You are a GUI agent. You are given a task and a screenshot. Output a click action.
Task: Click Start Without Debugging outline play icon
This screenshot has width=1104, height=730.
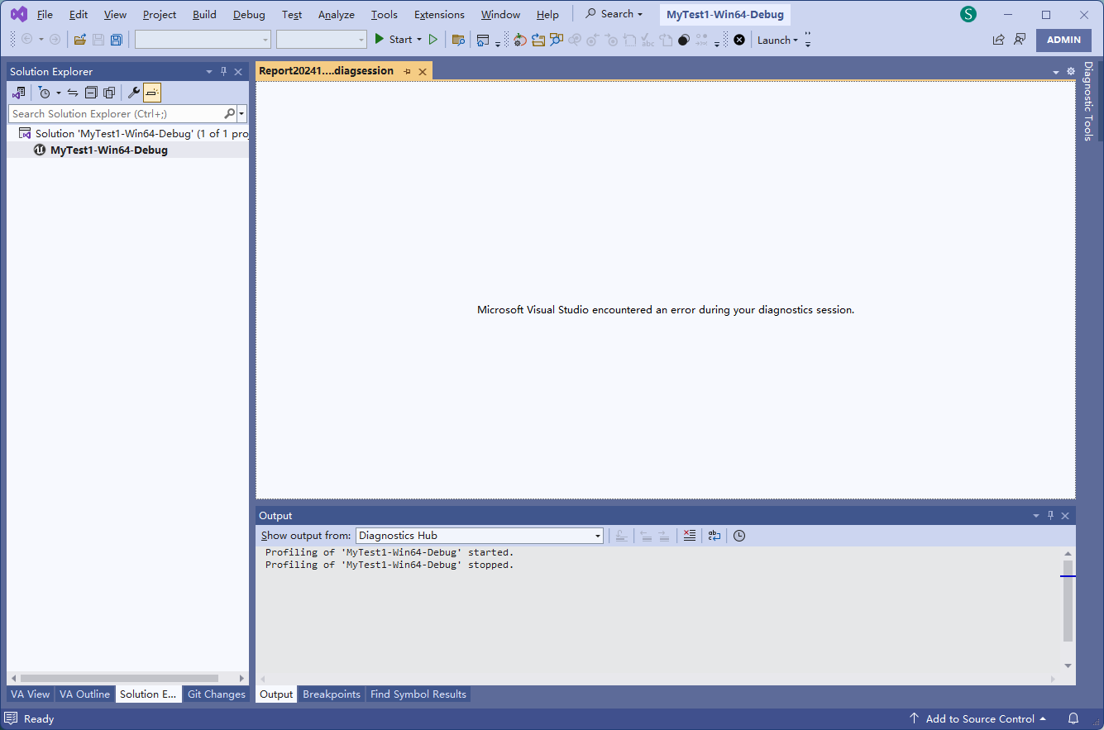(433, 39)
